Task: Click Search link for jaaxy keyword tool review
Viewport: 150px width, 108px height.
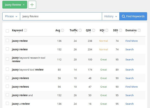Action: (x=130, y=70)
